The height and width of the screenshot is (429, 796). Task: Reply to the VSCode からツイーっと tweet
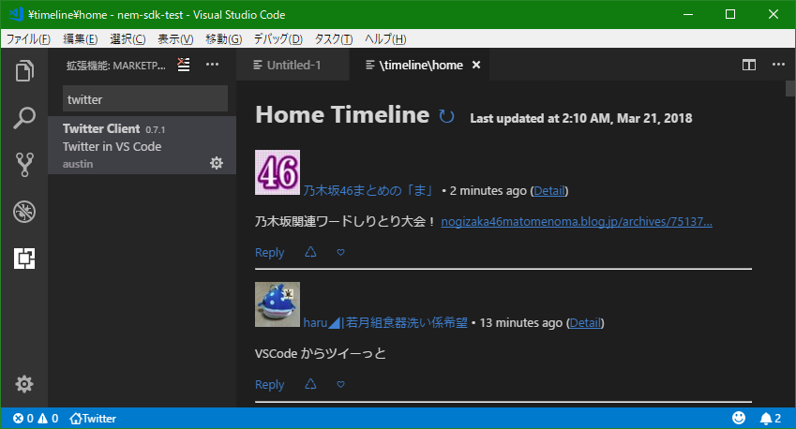[x=270, y=385]
